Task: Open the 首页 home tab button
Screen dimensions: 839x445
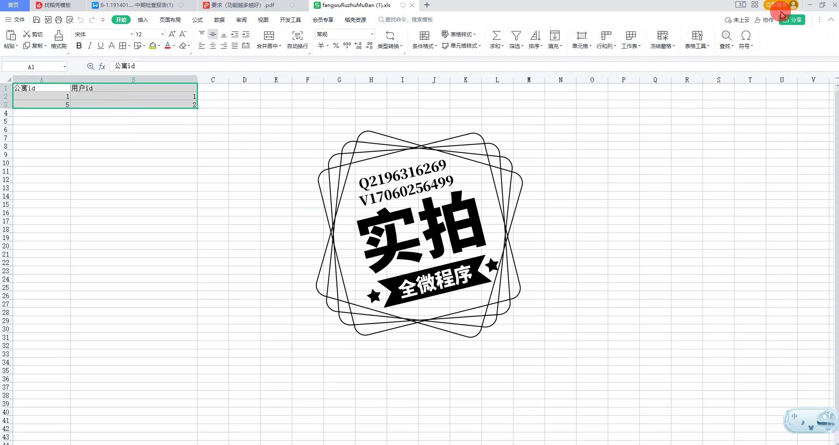Action: [x=14, y=5]
